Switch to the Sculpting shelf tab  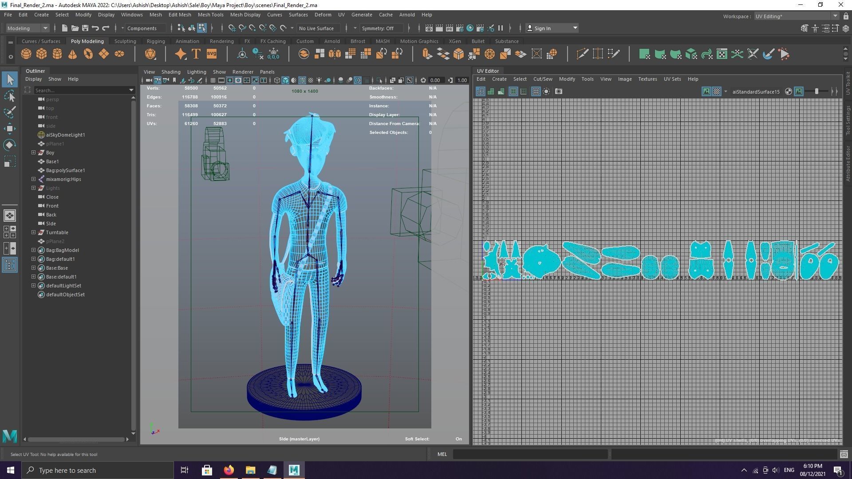coord(125,41)
